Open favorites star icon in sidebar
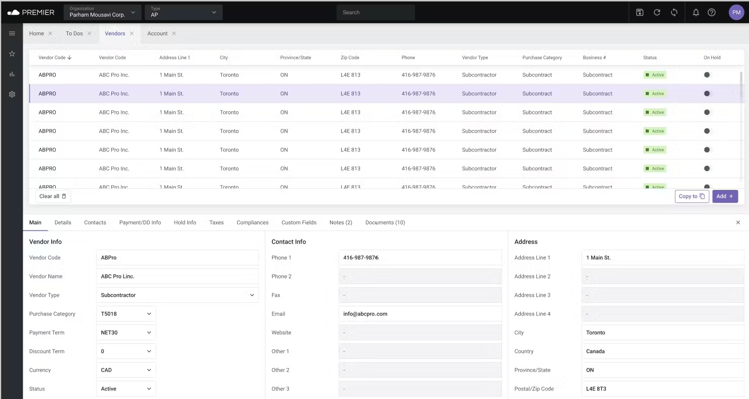 point(12,54)
